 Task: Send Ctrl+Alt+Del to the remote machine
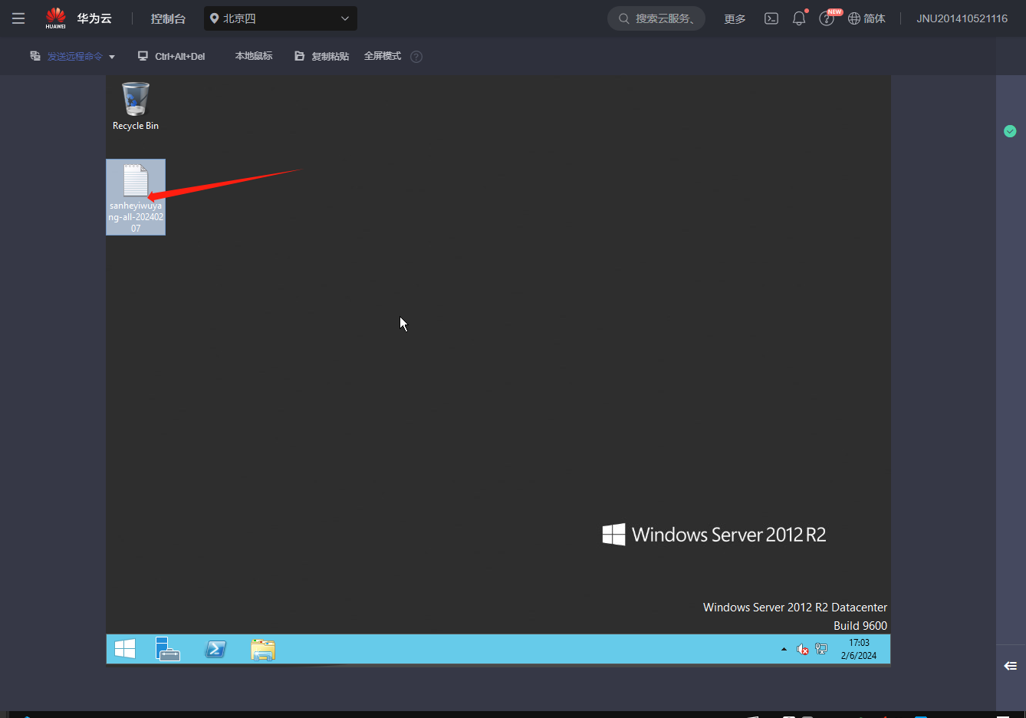point(172,56)
